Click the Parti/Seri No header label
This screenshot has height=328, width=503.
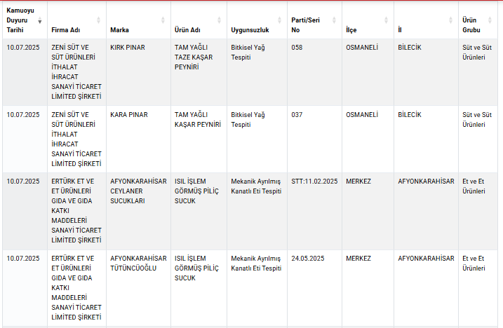pos(305,25)
